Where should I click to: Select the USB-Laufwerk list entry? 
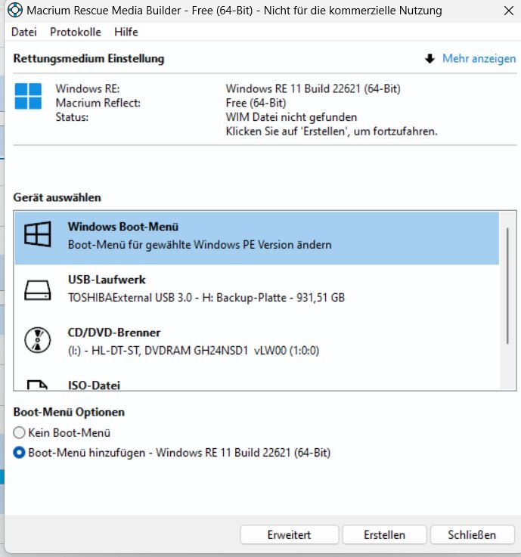pos(256,291)
